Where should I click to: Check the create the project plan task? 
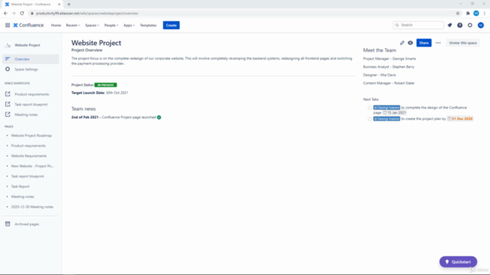tap(370, 119)
